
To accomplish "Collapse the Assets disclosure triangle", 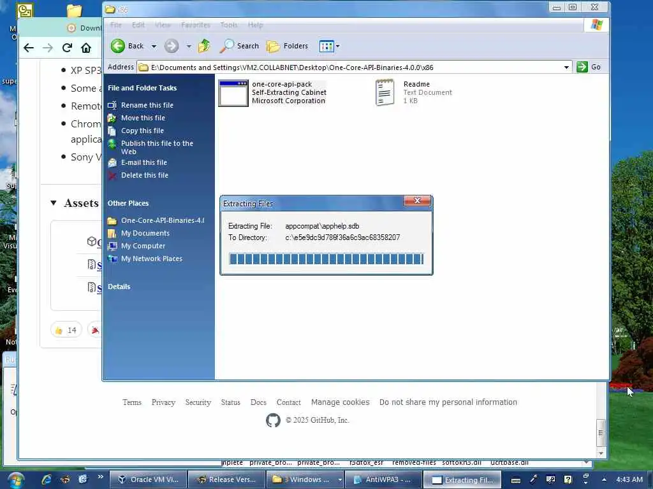I will (x=54, y=203).
